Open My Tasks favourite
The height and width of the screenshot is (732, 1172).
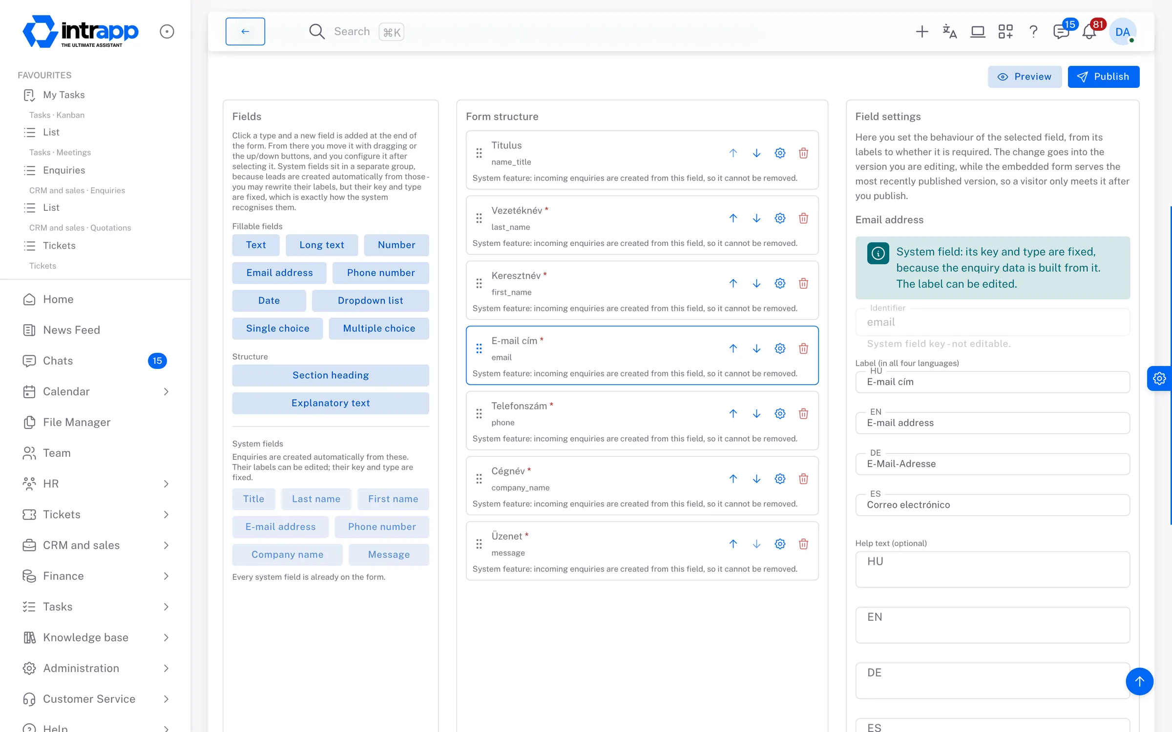[63, 95]
